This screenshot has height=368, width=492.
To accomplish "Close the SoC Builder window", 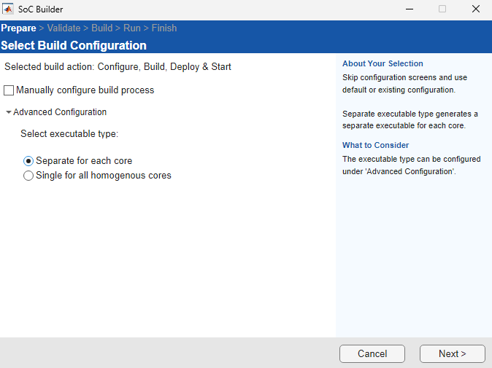I will click(475, 9).
